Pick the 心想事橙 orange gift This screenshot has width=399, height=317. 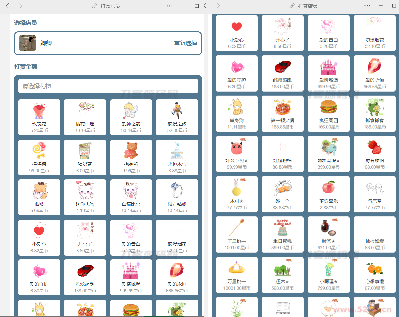pos(374,274)
